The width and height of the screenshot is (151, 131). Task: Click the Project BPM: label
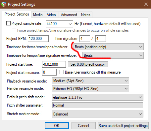pyautogui.click(x=17, y=39)
